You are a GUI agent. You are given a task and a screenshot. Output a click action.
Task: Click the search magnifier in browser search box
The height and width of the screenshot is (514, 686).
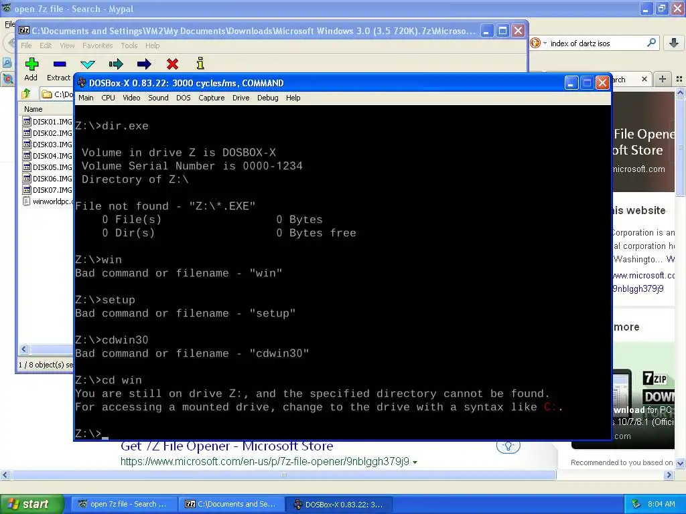point(651,43)
